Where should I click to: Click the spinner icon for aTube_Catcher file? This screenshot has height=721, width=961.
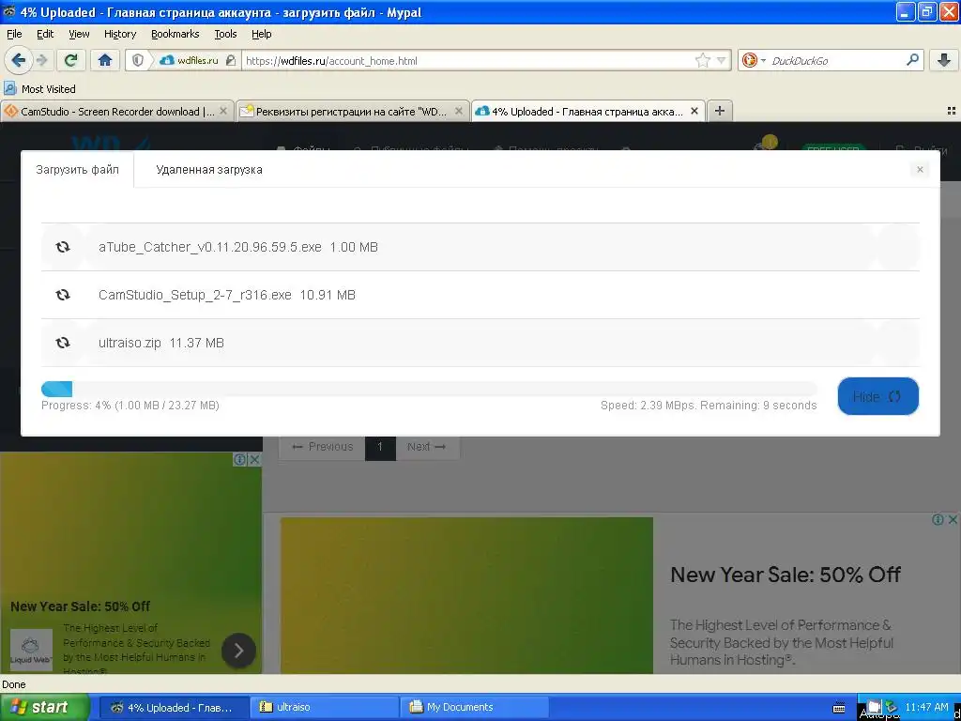[63, 247]
